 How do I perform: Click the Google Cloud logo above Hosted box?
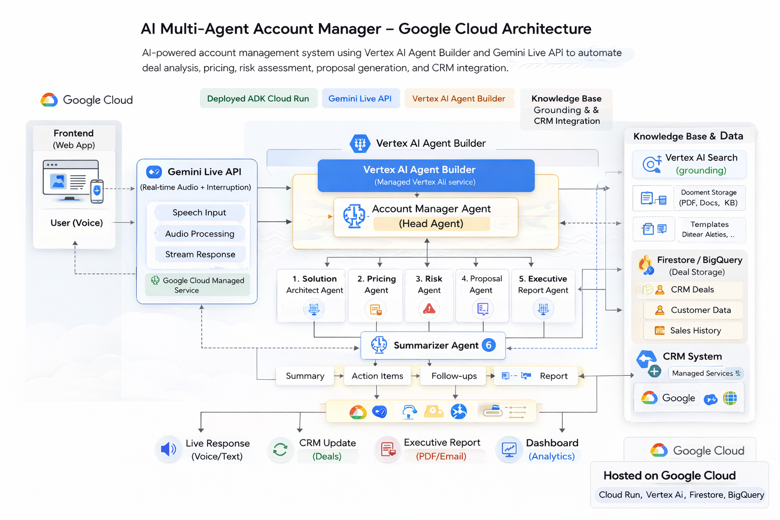point(659,450)
